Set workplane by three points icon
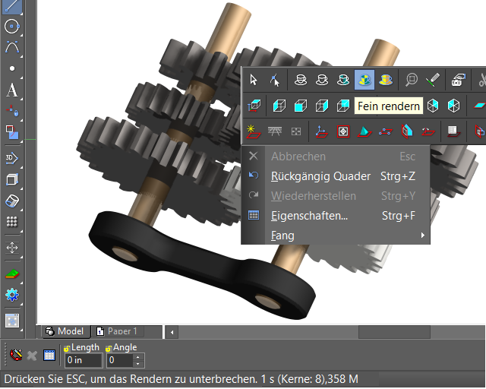 click(x=386, y=131)
